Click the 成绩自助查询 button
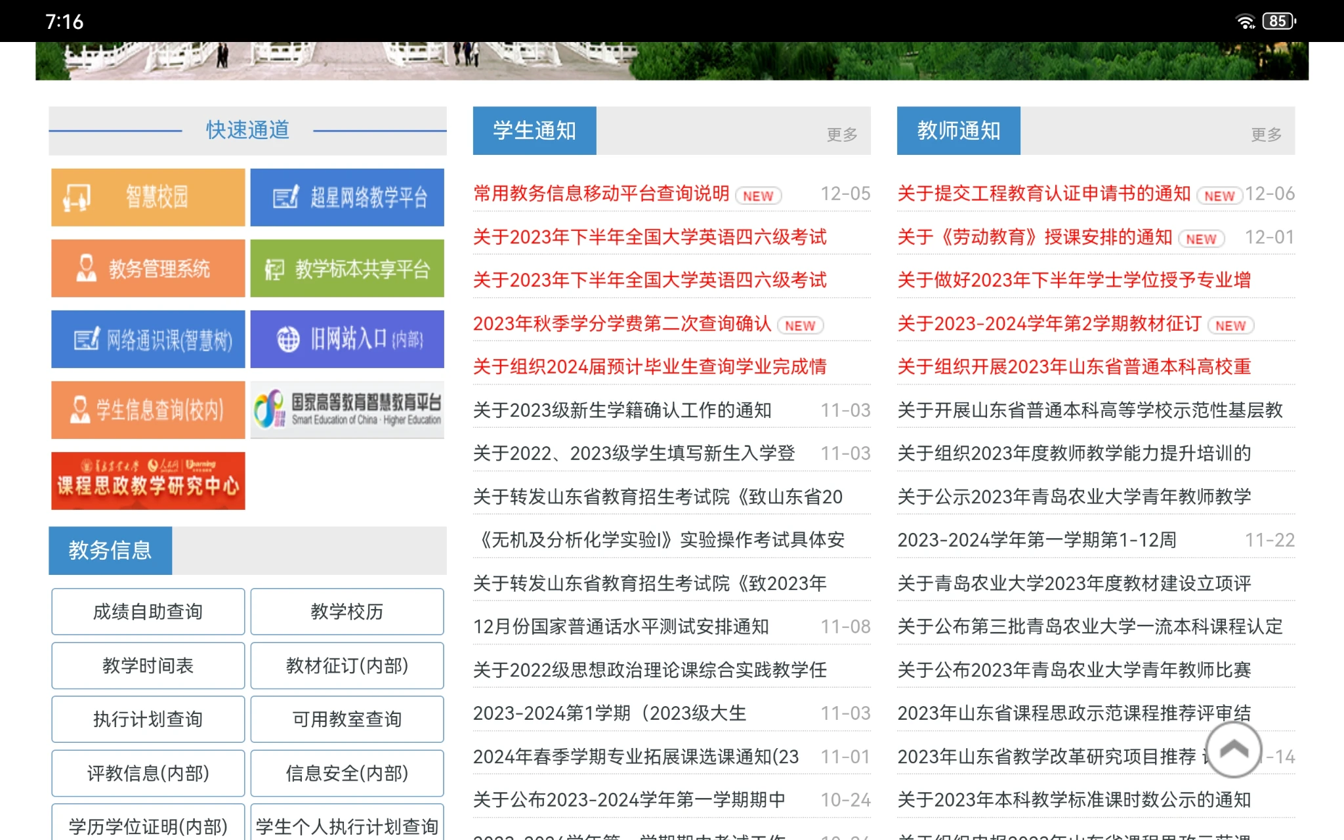Image resolution: width=1344 pixels, height=840 pixels. click(148, 612)
